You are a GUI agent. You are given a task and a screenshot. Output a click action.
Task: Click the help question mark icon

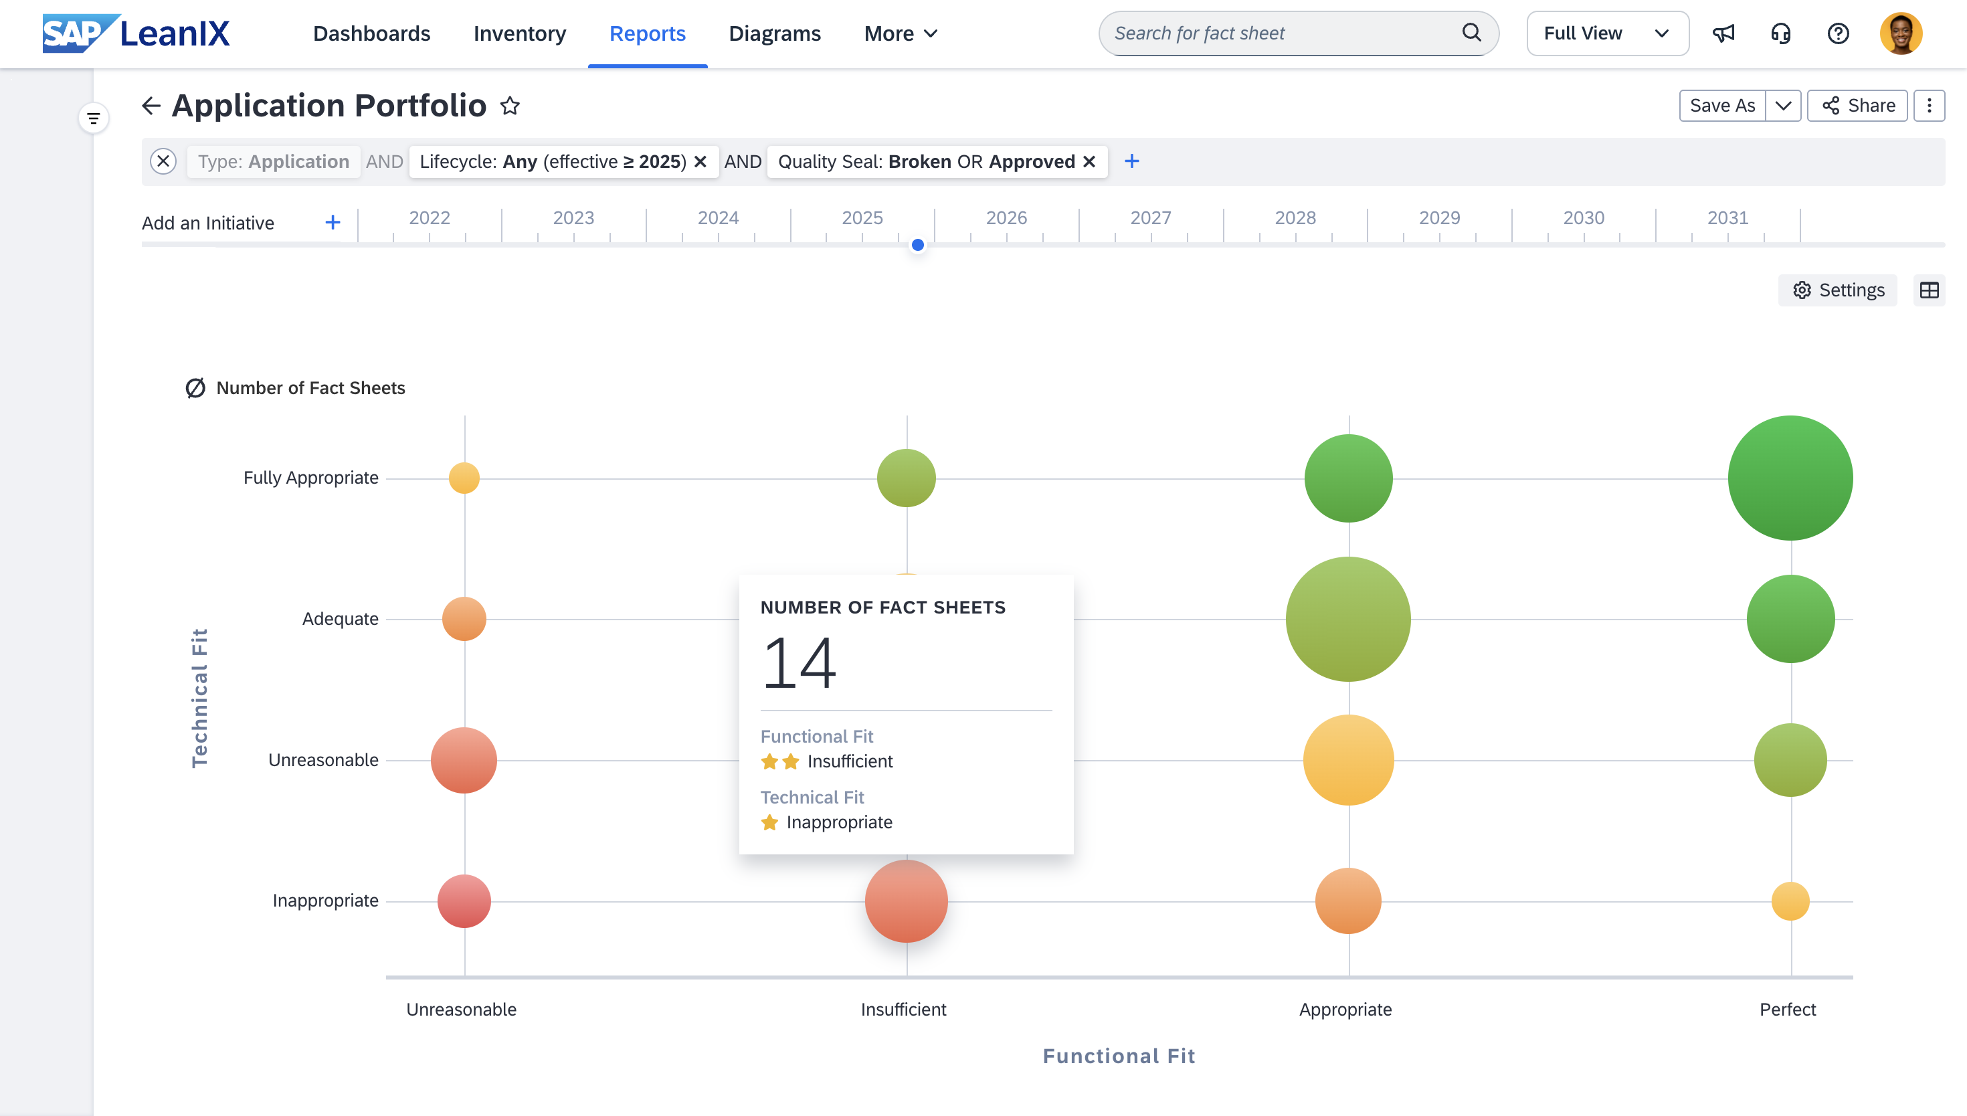click(1839, 33)
